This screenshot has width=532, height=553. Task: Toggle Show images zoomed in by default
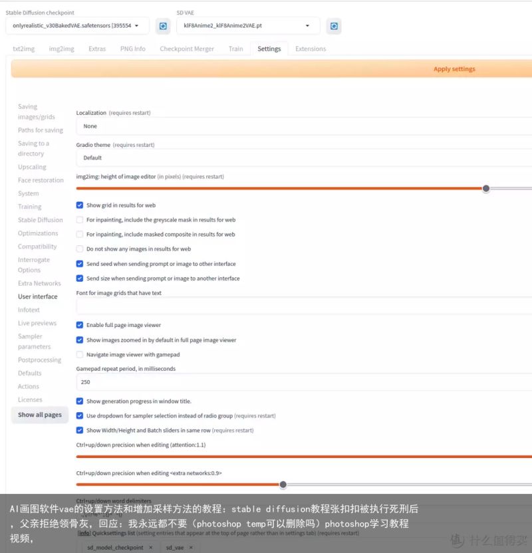tap(80, 340)
